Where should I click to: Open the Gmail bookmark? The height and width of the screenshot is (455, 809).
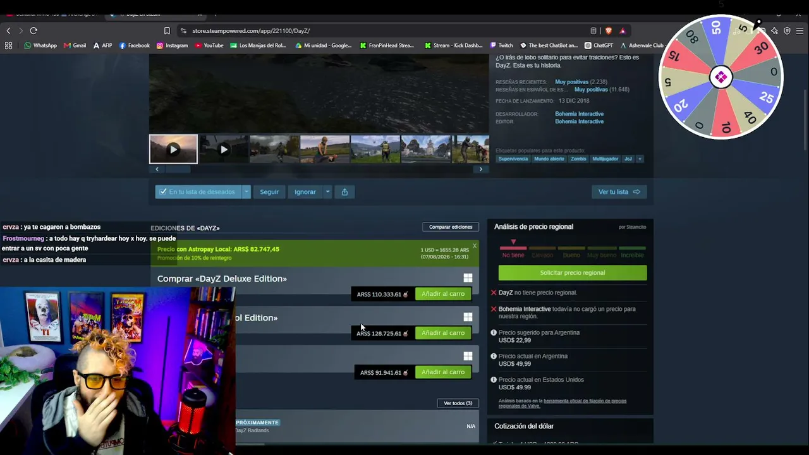point(75,45)
